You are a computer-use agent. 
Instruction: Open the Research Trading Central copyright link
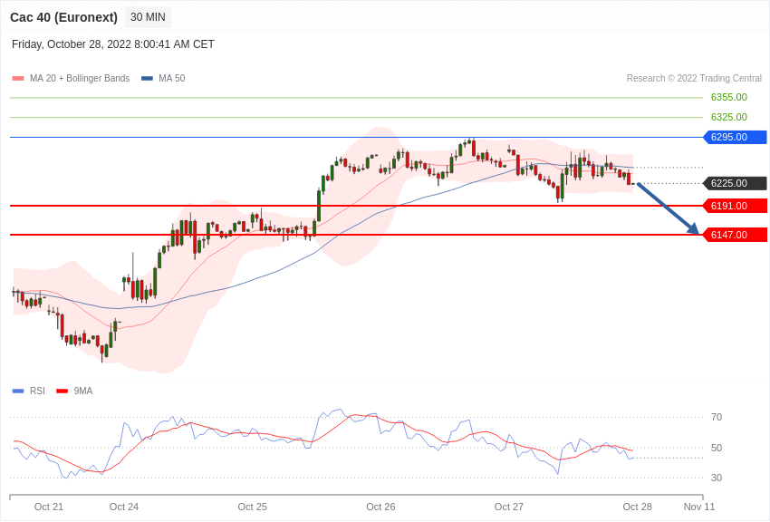coord(694,79)
